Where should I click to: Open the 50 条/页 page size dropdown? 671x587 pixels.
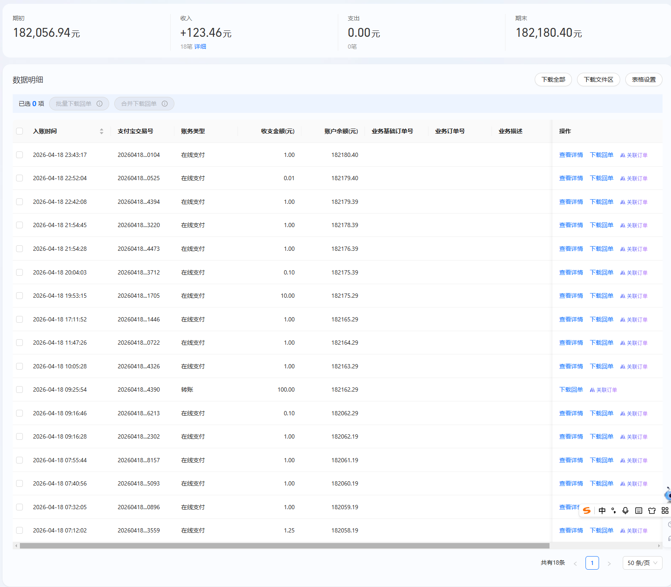tap(642, 563)
